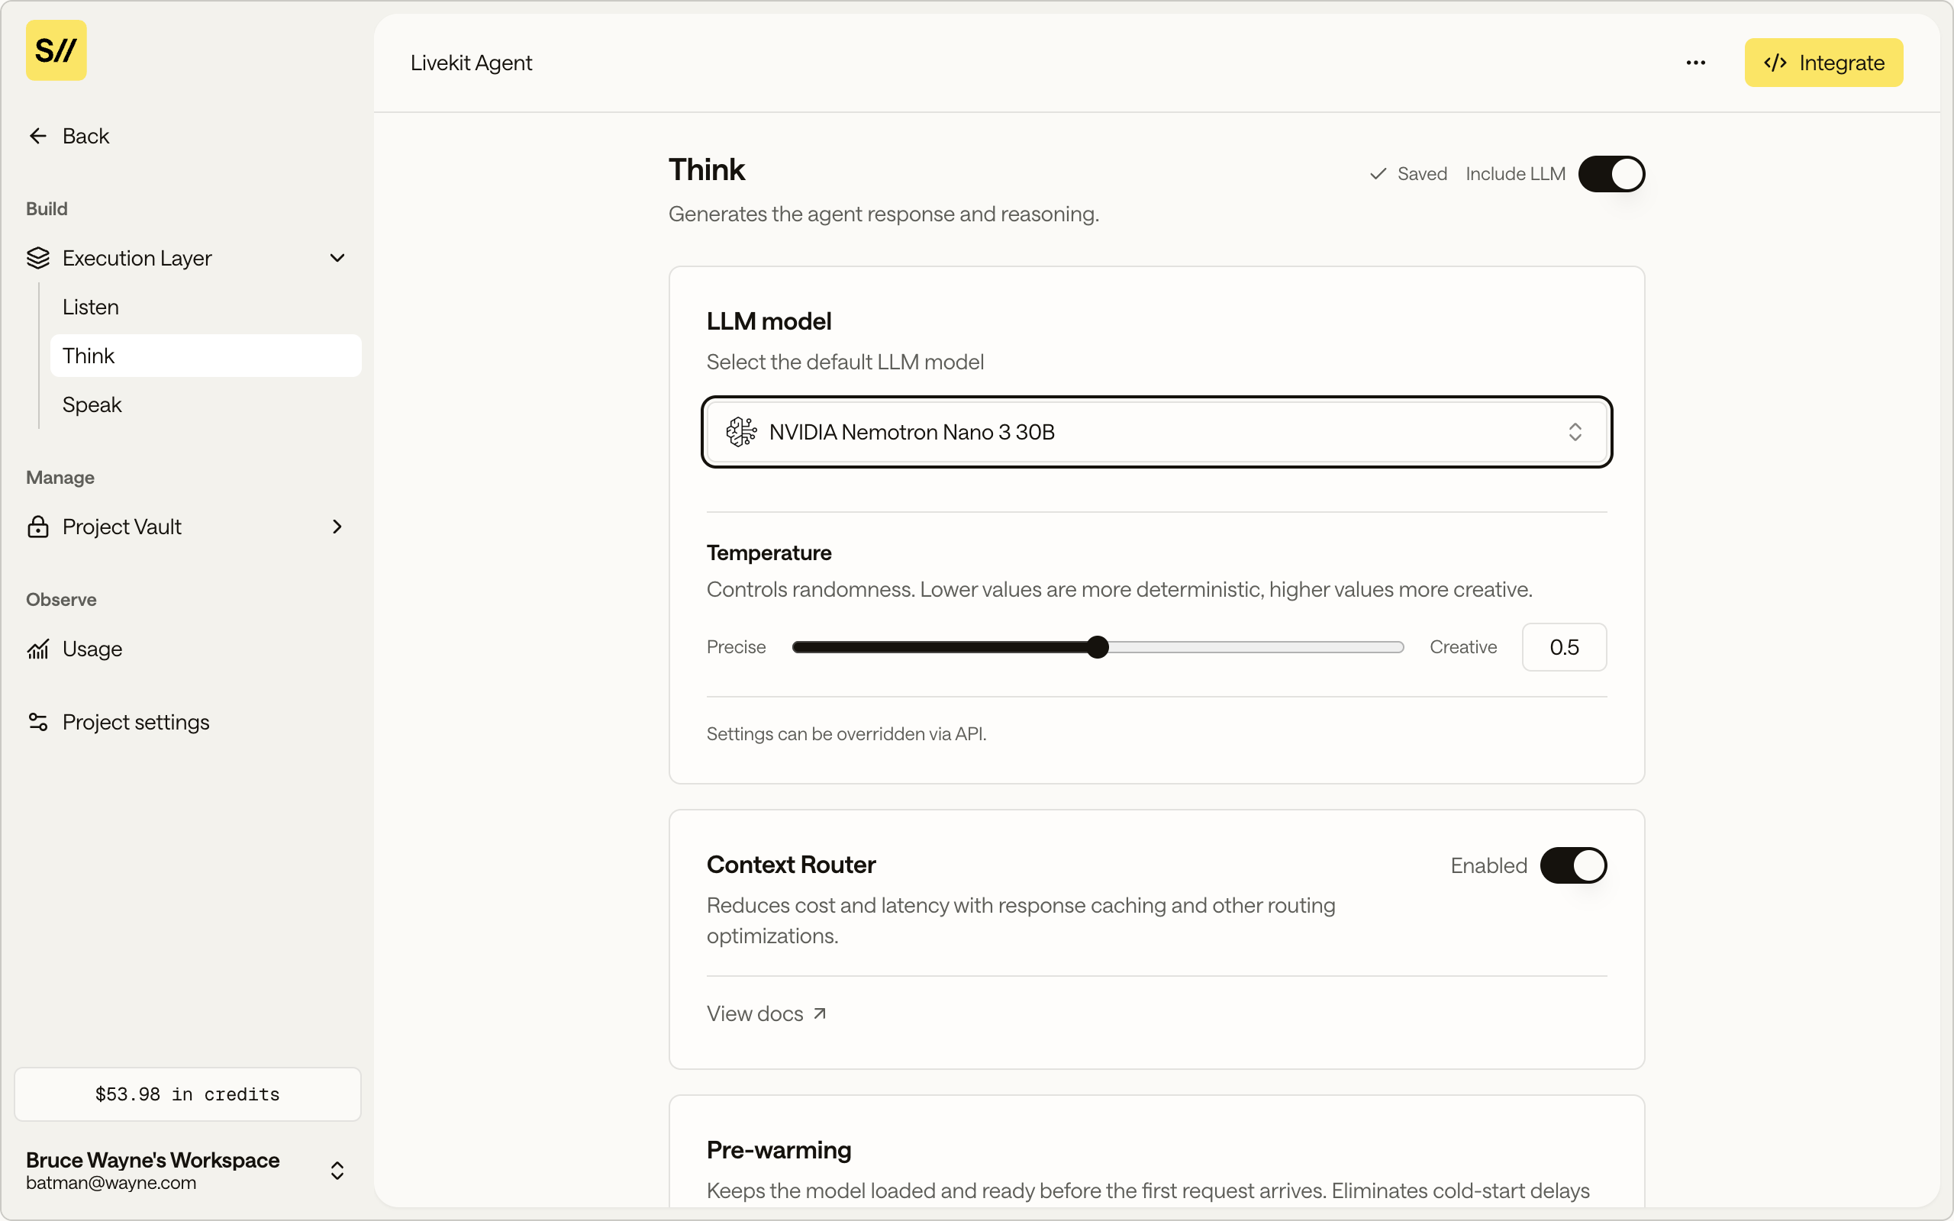Viewport: 1954px width, 1221px height.
Task: Open the NVIDIA Nemotron Nano 3 30B dropdown
Action: pos(1156,432)
